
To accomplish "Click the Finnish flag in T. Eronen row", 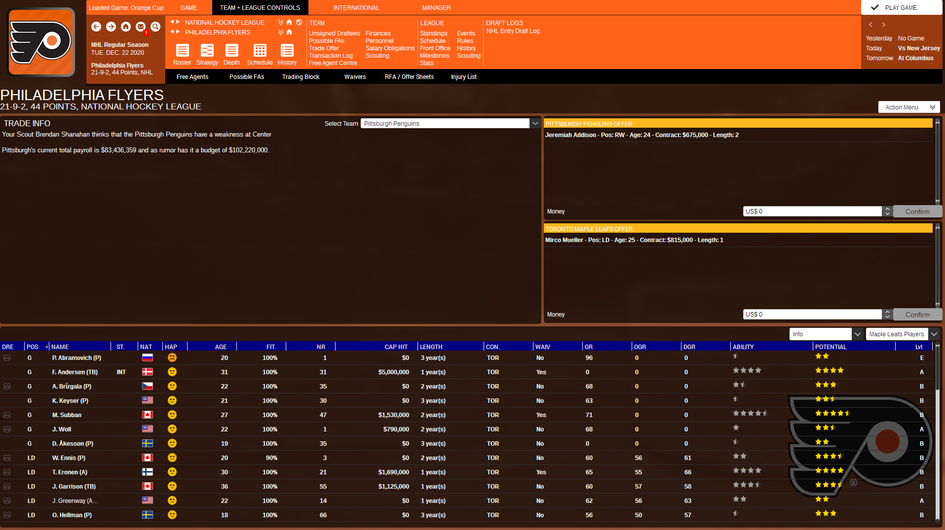I will coord(148,472).
